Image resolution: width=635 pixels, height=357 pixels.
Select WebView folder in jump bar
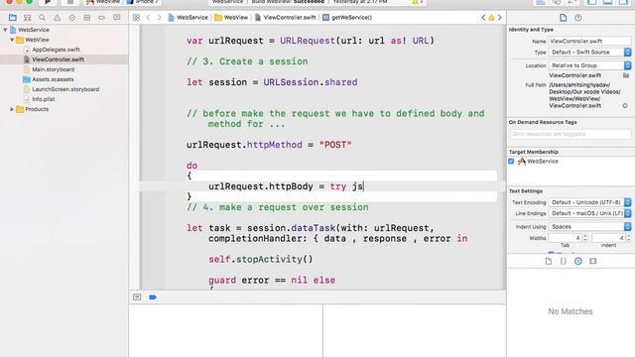[231, 18]
